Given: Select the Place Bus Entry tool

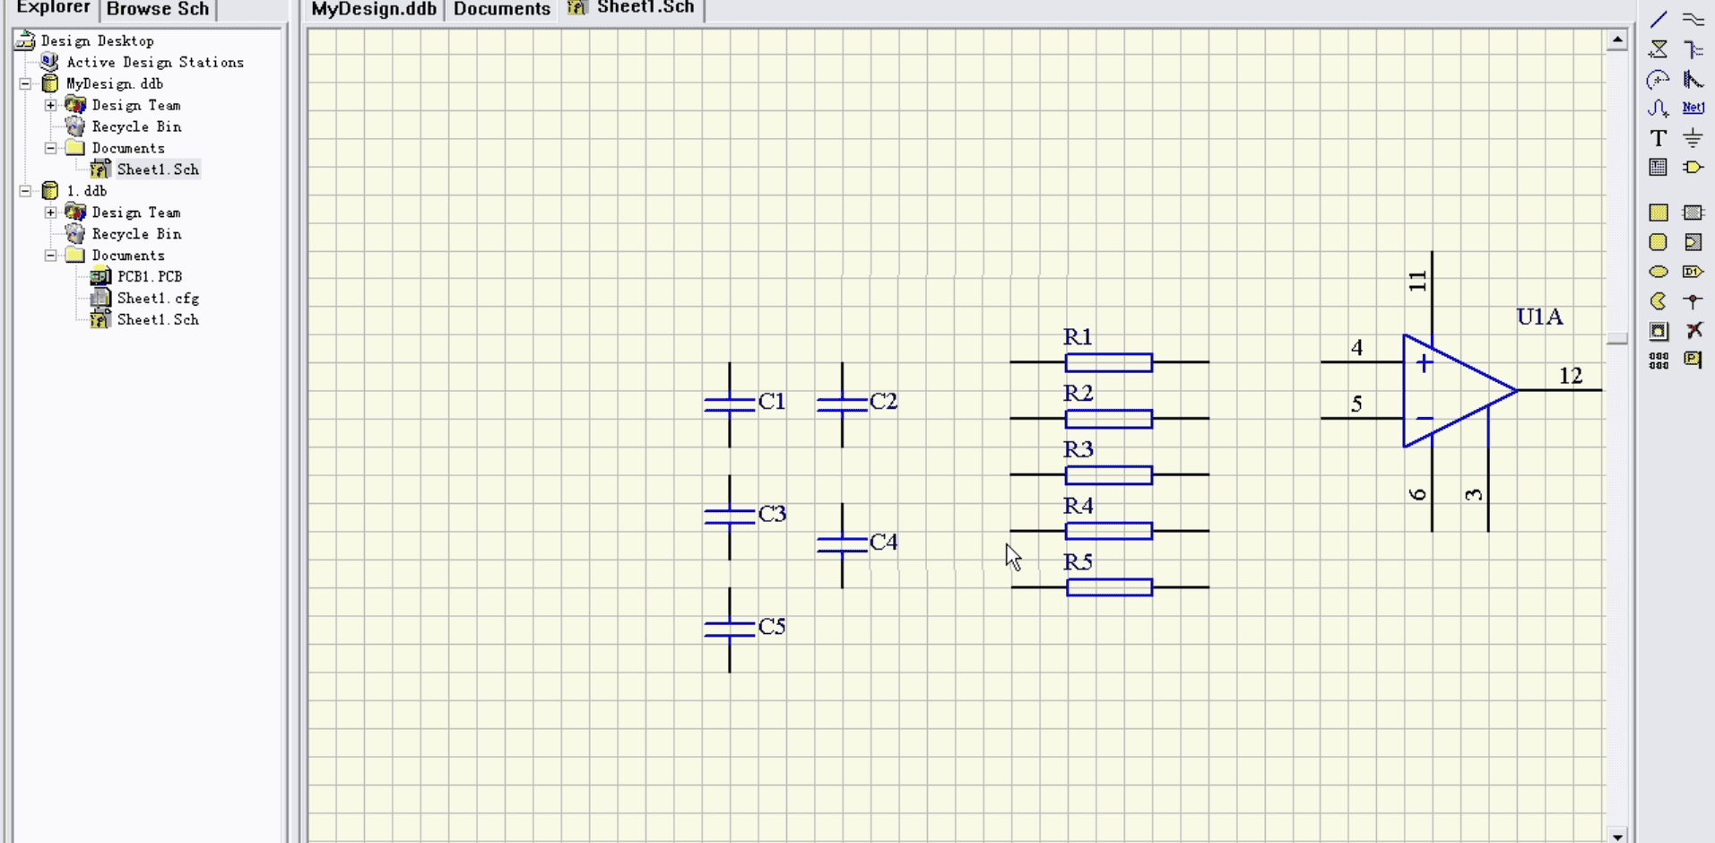Looking at the screenshot, I should point(1693,79).
